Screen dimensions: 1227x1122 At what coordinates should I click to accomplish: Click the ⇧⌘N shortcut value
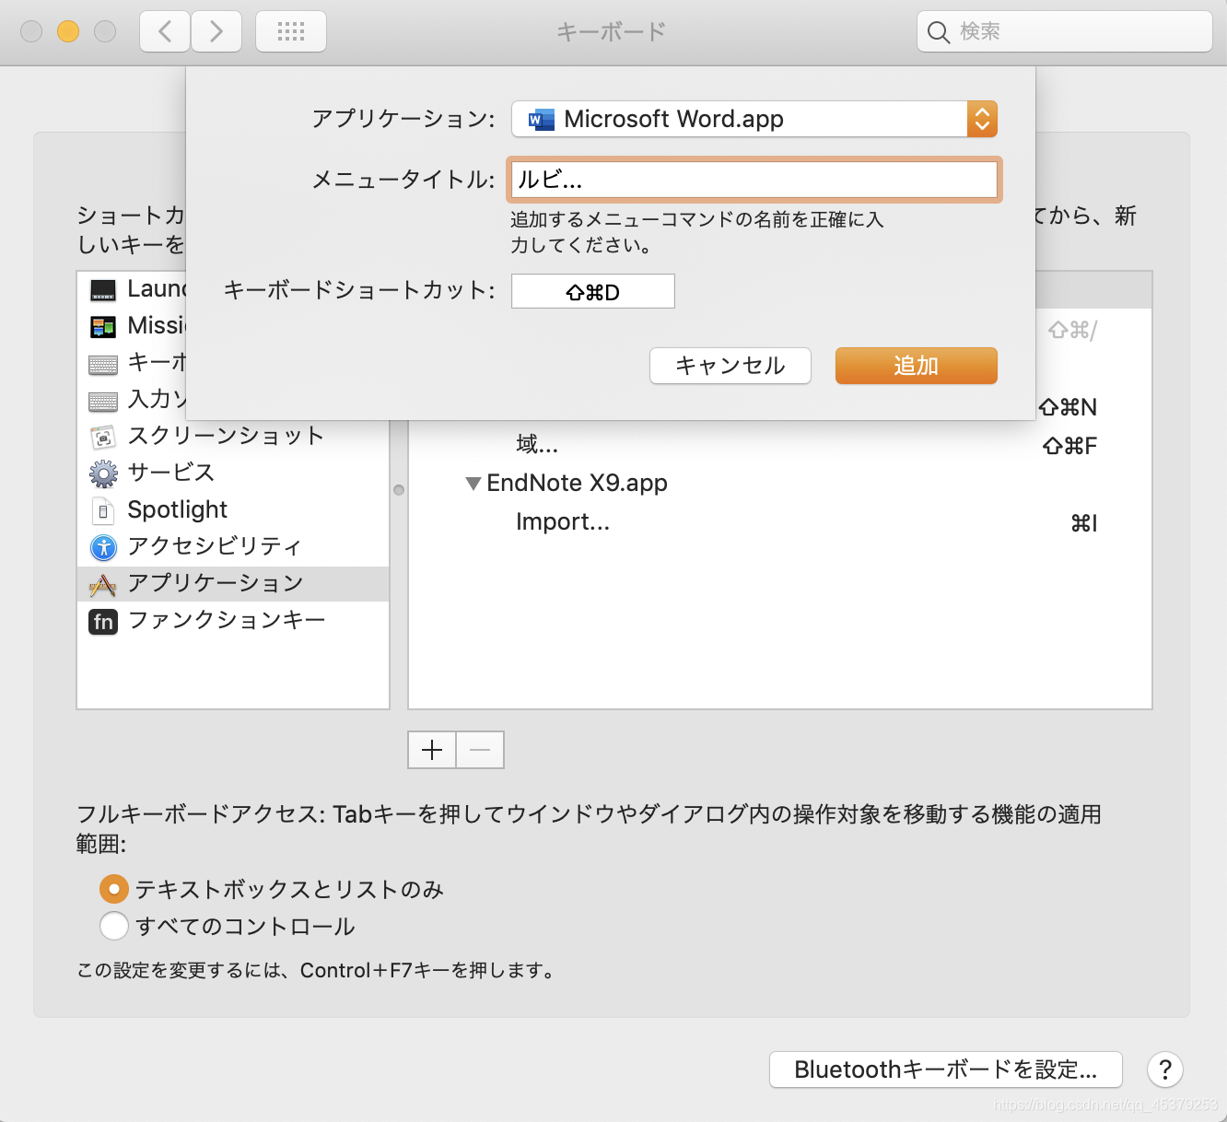click(1068, 407)
